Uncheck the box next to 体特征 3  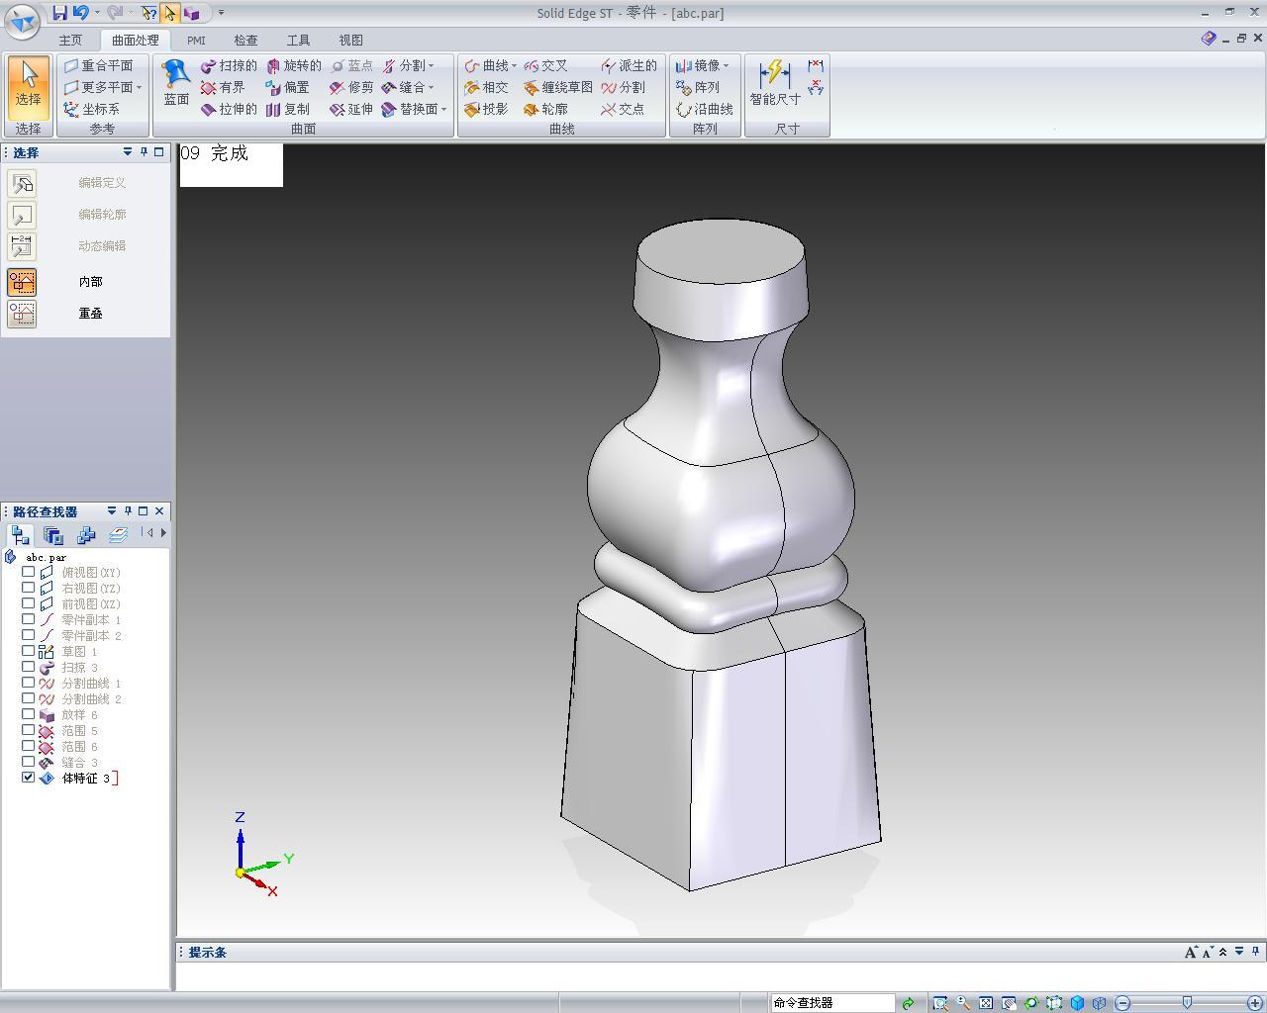point(29,778)
